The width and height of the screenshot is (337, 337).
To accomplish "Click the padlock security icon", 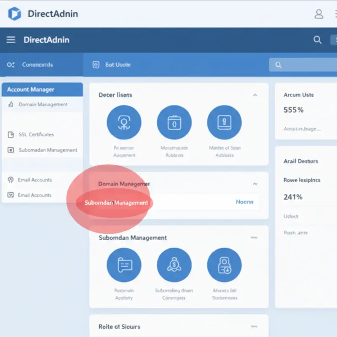I will pyautogui.click(x=225, y=122).
